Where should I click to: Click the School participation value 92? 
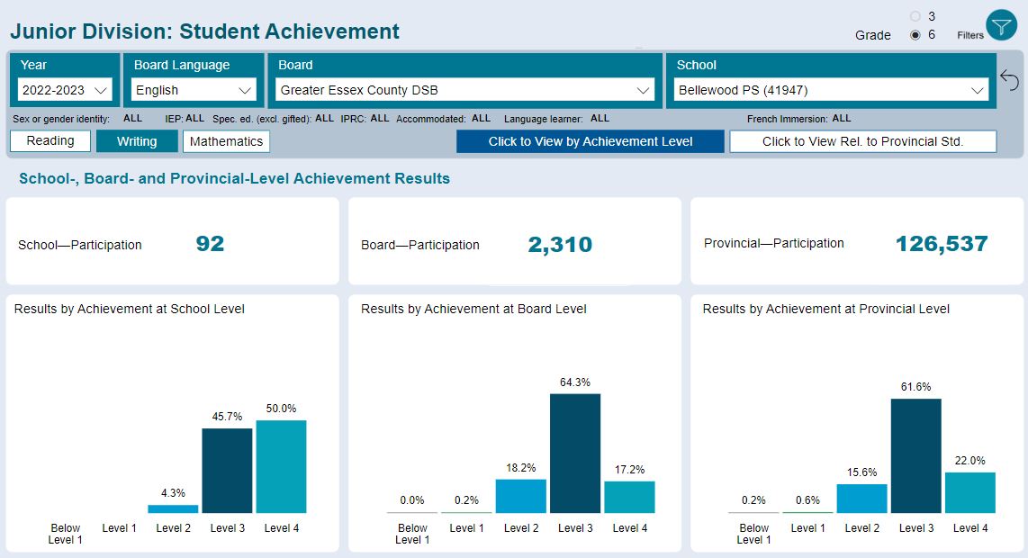[210, 243]
